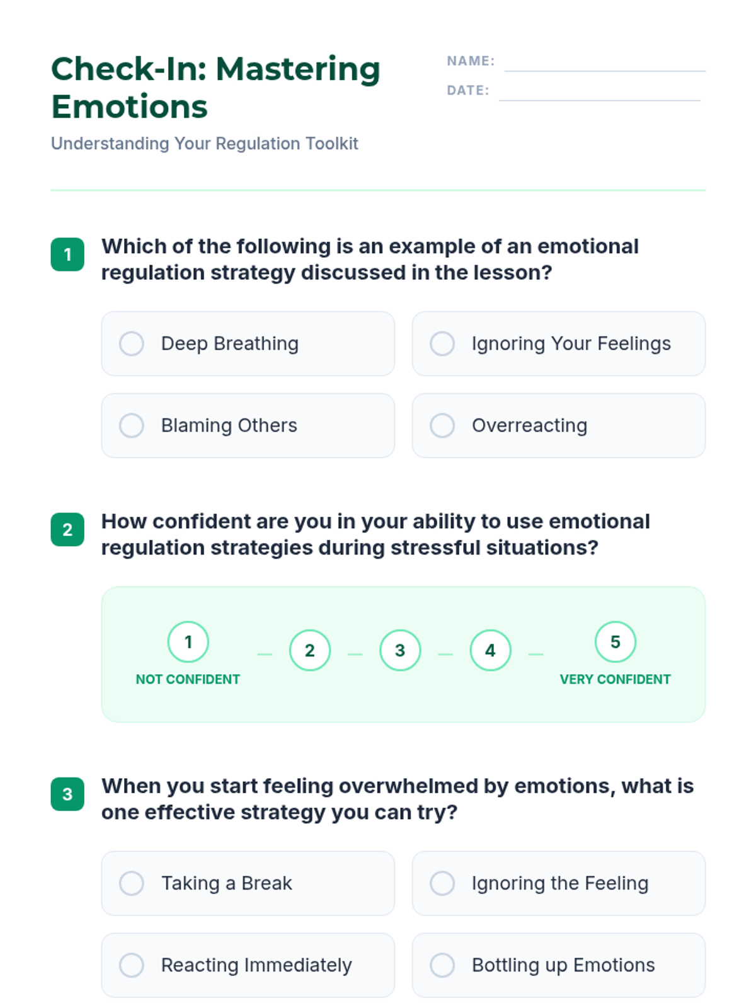This screenshot has width=756, height=1008.
Task: Select the Deep Breathing option
Action: click(x=132, y=344)
